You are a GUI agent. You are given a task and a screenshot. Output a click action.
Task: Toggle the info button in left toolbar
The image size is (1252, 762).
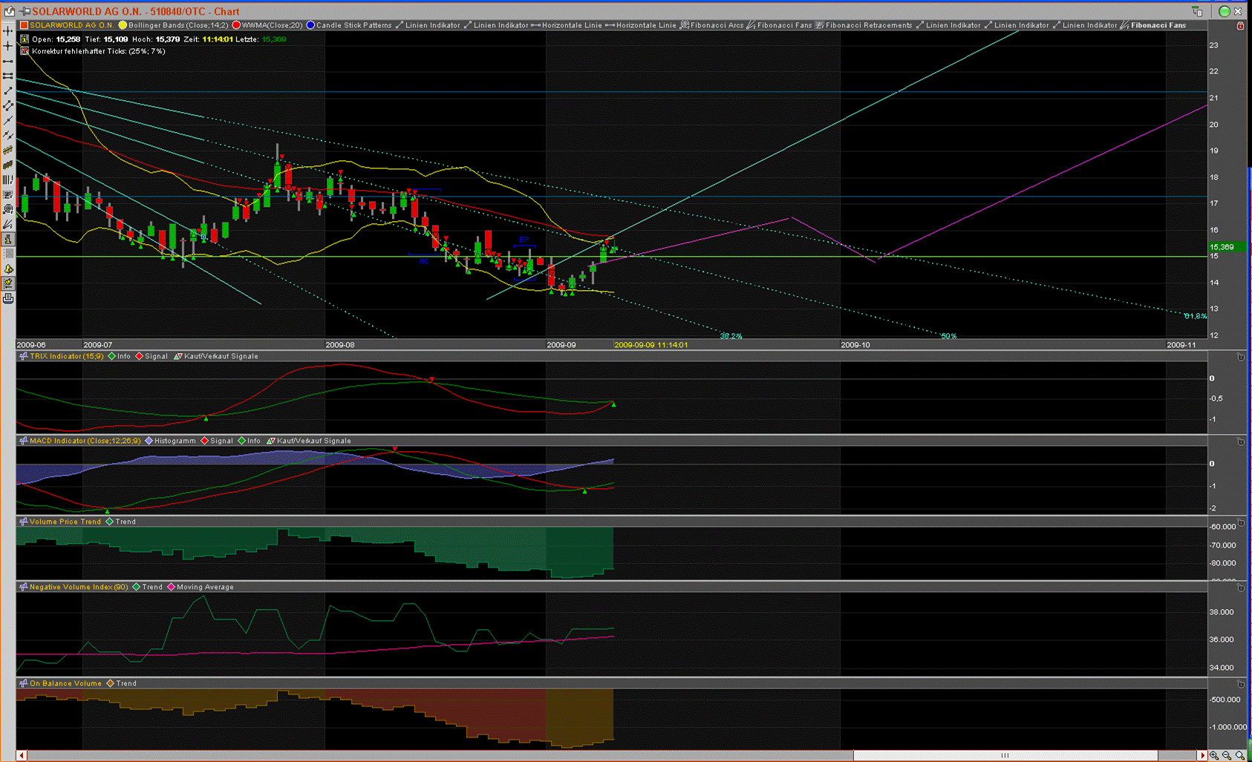pos(8,239)
